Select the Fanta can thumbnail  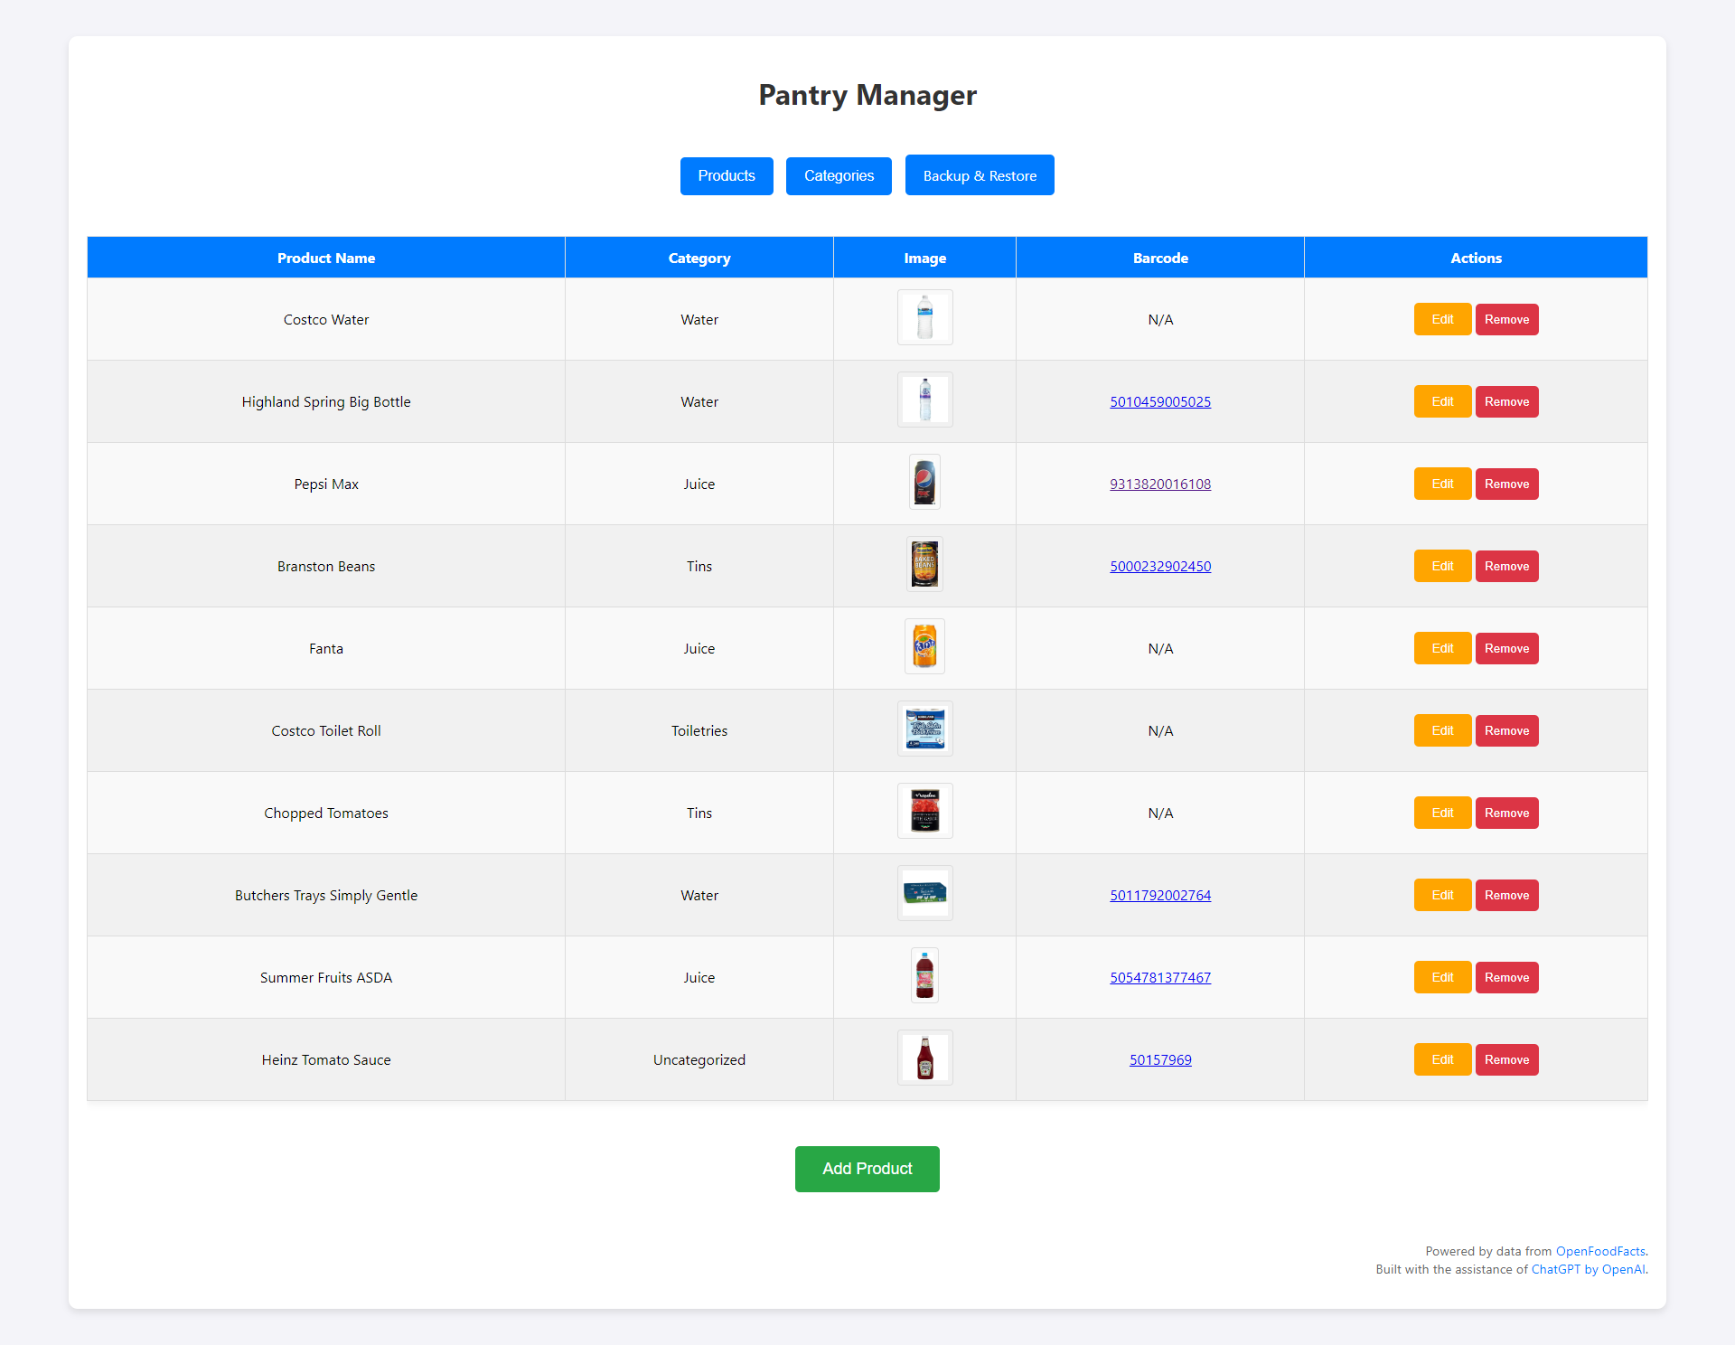pyautogui.click(x=924, y=647)
